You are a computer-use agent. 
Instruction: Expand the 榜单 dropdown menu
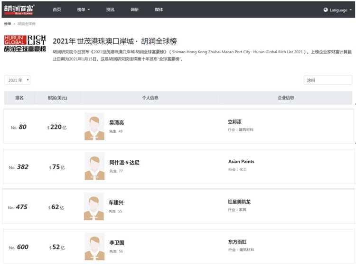click(84, 10)
